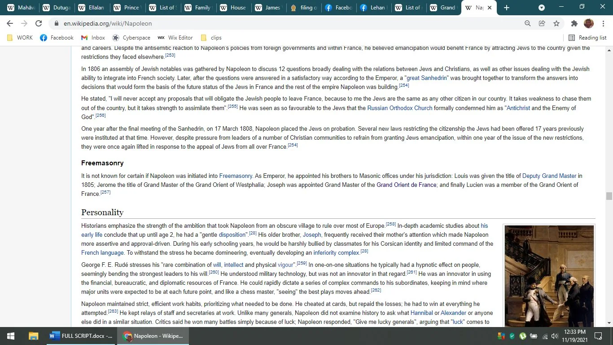Follow the 'intellect' link
This screenshot has height=345, width=613.
(x=233, y=265)
